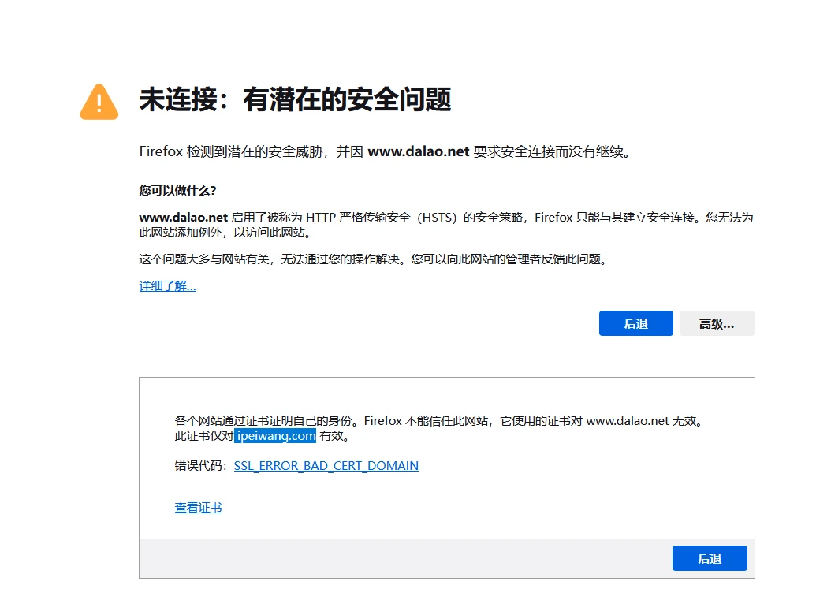Click the heading 未连接：有潜在的安全问题
The width and height of the screenshot is (831, 589).
295,100
